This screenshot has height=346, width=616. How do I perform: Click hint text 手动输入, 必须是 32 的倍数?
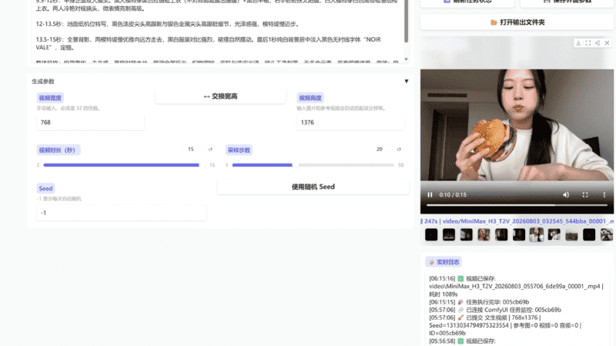point(69,108)
